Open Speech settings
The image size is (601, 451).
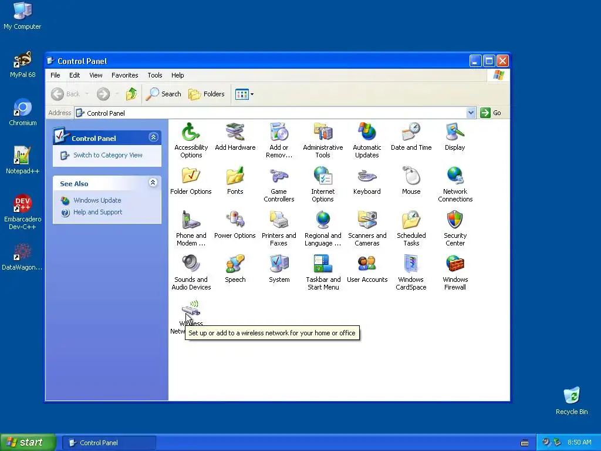(235, 269)
